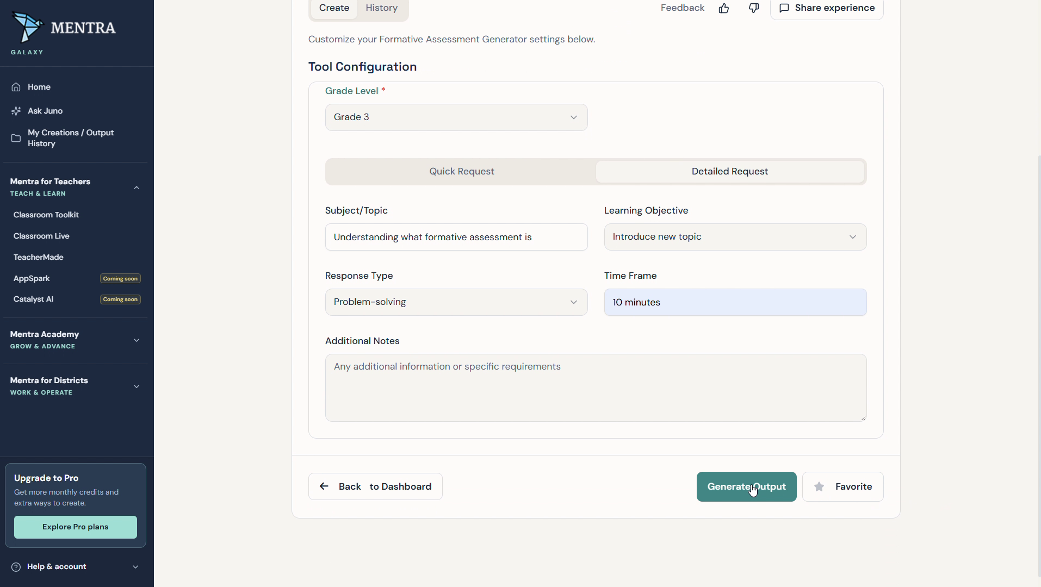Click the My Creations folder icon
The height and width of the screenshot is (587, 1041).
click(16, 138)
